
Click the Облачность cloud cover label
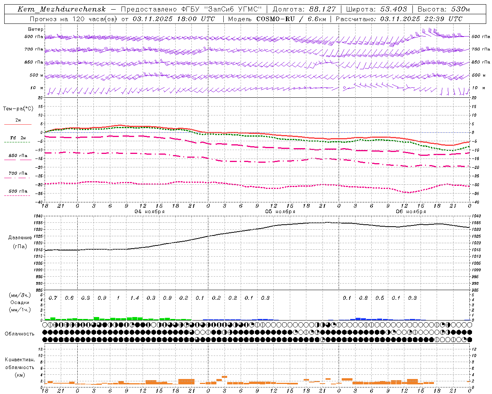(x=20, y=334)
